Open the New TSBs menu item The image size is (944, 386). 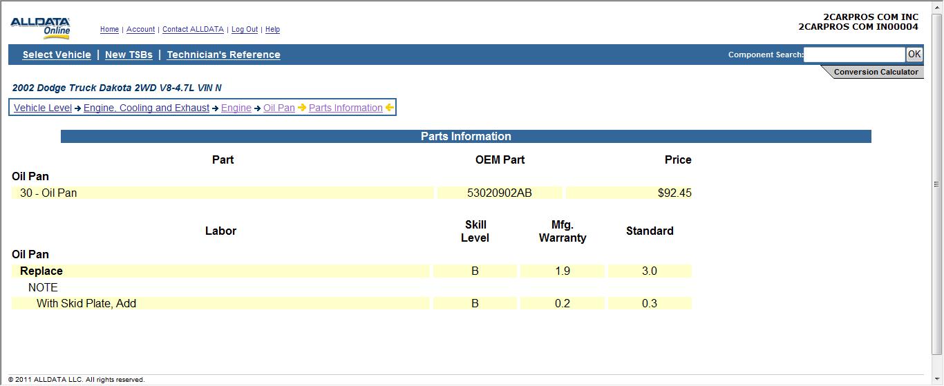tap(129, 55)
